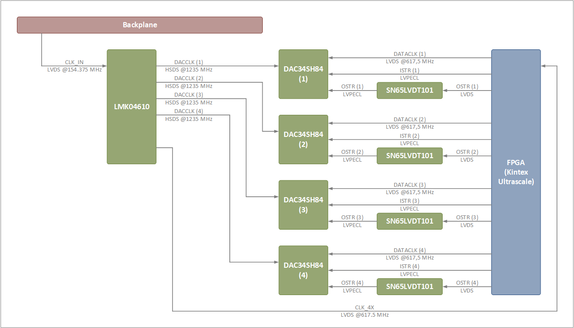Select the SN65LVDT101 block feeding DAC34SH84 (2)

pyautogui.click(x=410, y=156)
